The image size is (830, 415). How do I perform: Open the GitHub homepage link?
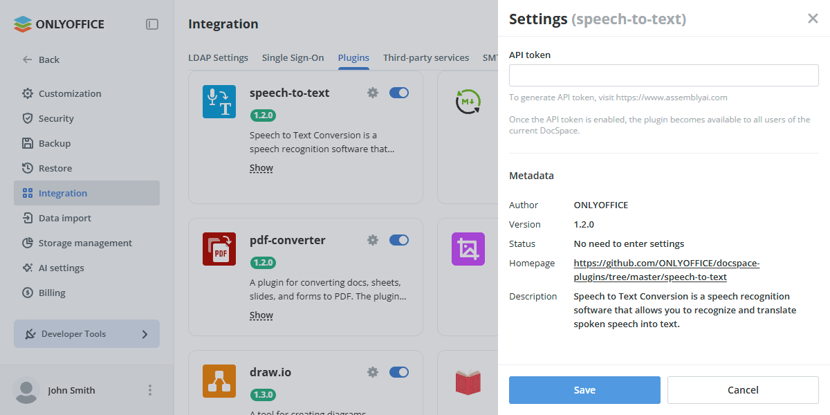point(667,270)
